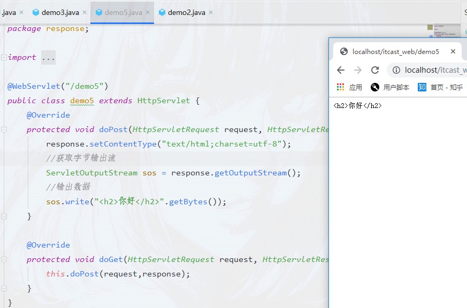Click the comment //获取字节输出流
467x308 pixels.
[x=81, y=158]
